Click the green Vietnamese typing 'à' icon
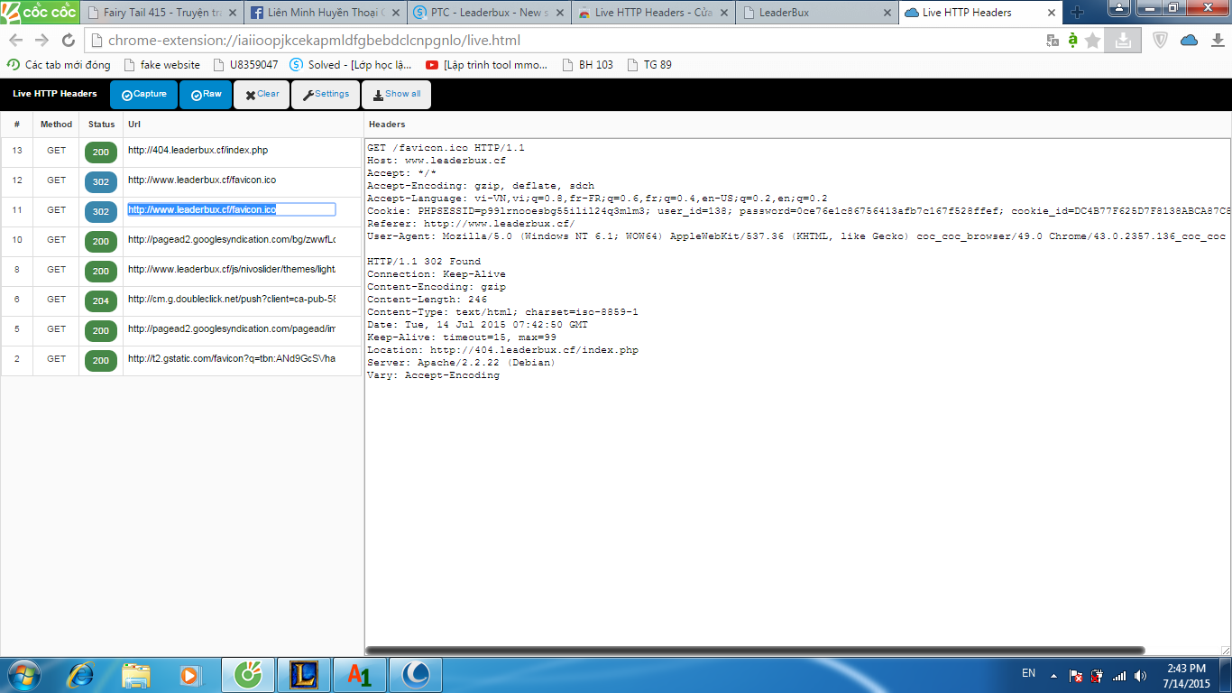Viewport: 1232px width, 693px height. (x=1072, y=40)
